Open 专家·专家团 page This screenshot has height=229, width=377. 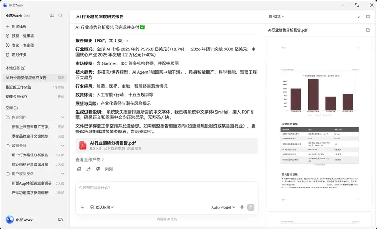[20, 45]
